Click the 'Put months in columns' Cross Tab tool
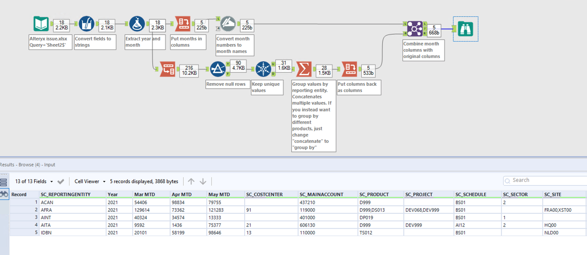The image size is (587, 255). coord(183,24)
